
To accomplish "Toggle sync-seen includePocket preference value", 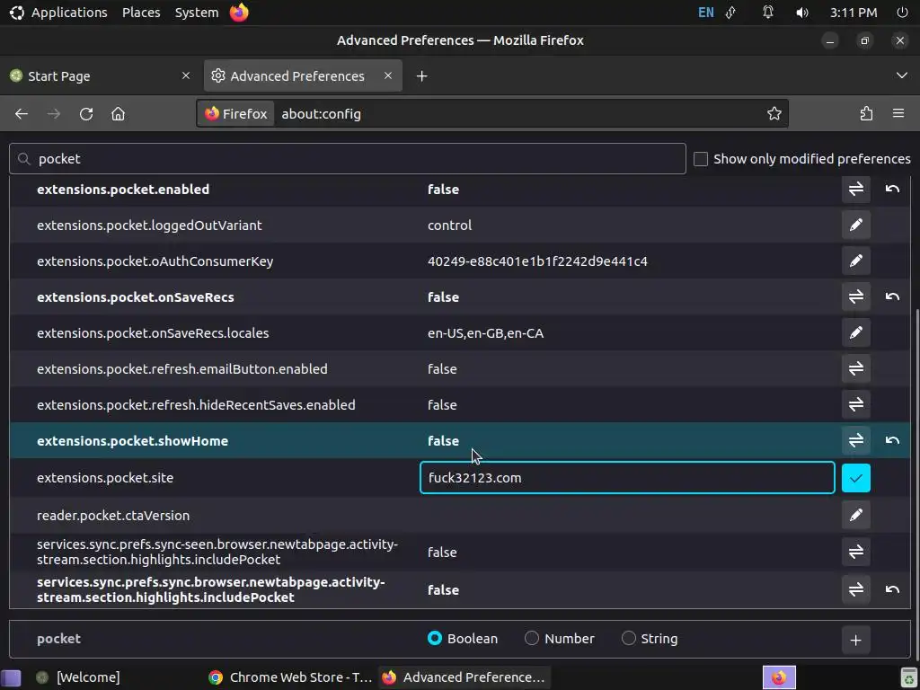I will (855, 552).
